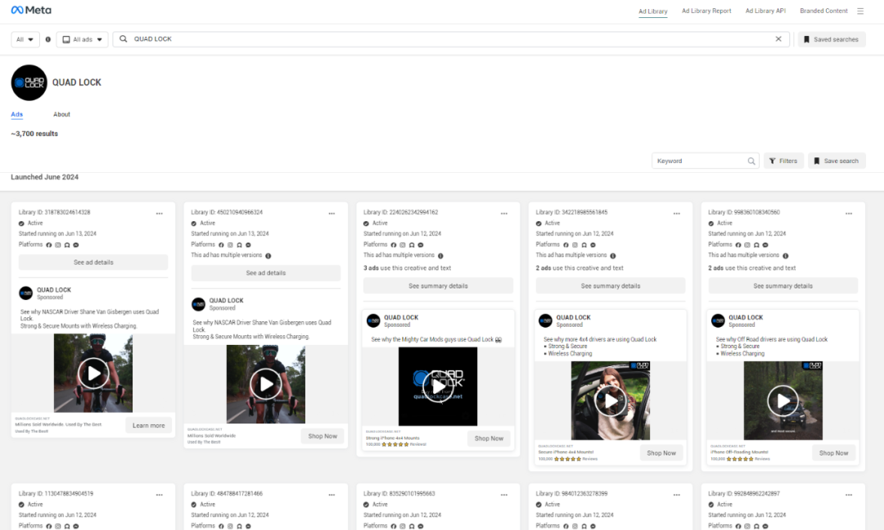The height and width of the screenshot is (530, 884).
Task: Click Facebook platform icon on ad 318783024614328
Action: [49, 245]
